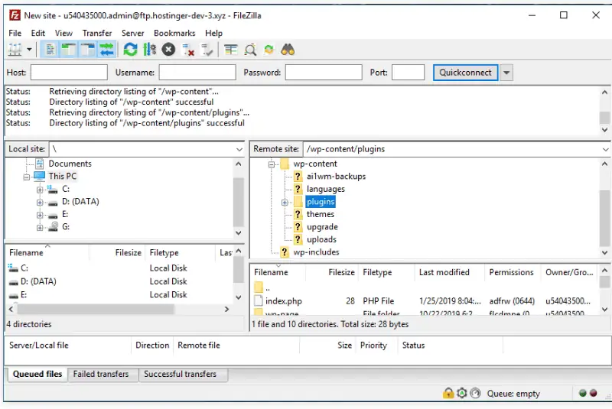Open the binoculars file search icon
The width and height of the screenshot is (612, 409).
288,50
